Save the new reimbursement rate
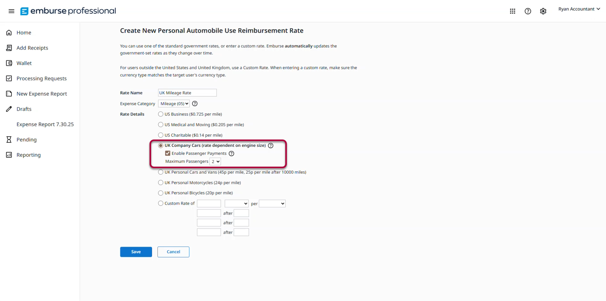 click(136, 252)
